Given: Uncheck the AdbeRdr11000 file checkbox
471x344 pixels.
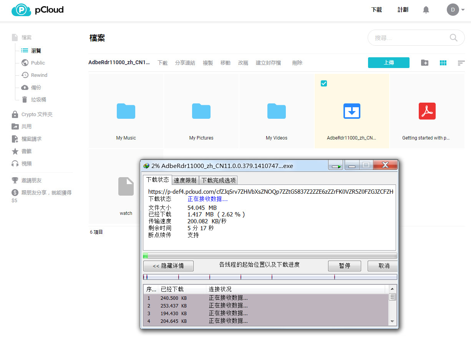Looking at the screenshot, I should point(324,83).
